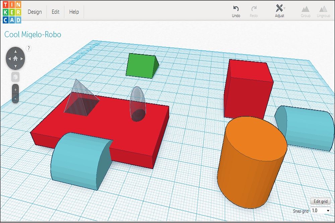
Task: Click the Redo button
Action: pos(254,11)
